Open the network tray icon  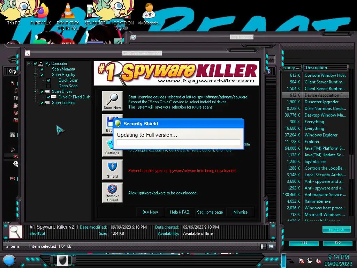[x=310, y=261]
